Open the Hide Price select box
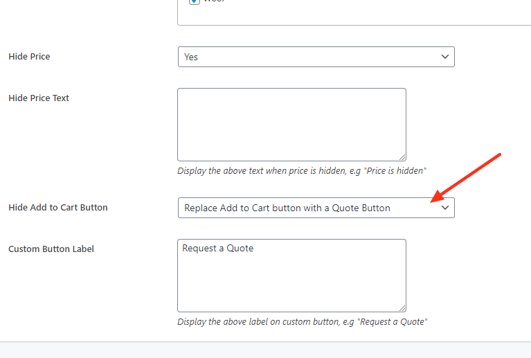 point(316,57)
